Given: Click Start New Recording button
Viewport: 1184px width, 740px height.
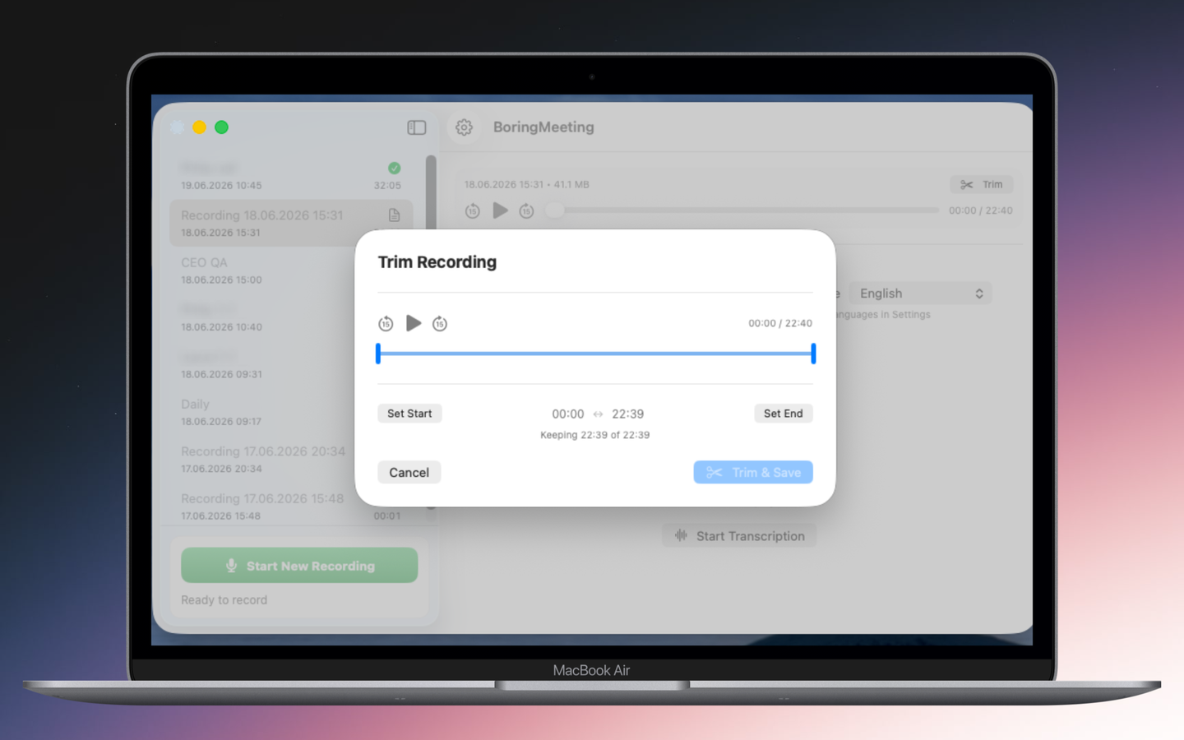Looking at the screenshot, I should (x=299, y=566).
